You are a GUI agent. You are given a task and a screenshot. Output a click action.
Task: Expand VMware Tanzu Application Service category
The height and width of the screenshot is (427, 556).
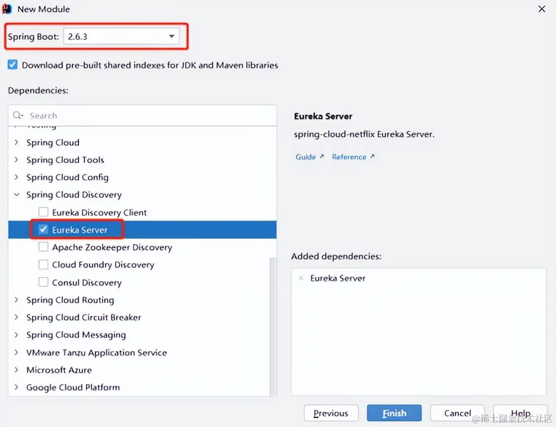[x=16, y=352]
